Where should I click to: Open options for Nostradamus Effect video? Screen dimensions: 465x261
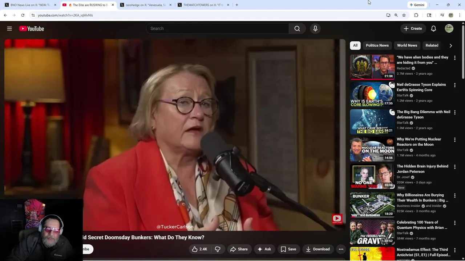pyautogui.click(x=454, y=250)
